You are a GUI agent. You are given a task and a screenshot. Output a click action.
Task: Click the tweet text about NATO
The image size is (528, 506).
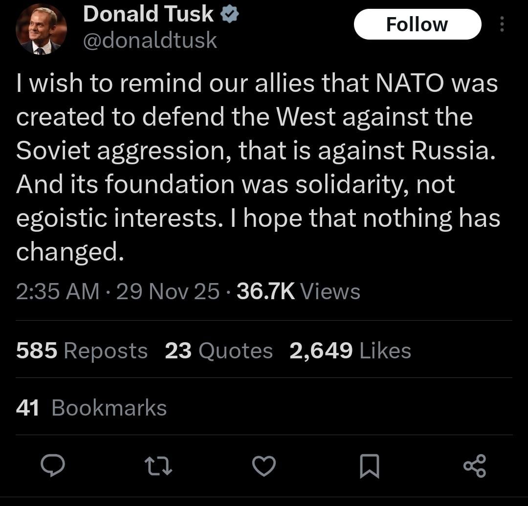coord(258,168)
